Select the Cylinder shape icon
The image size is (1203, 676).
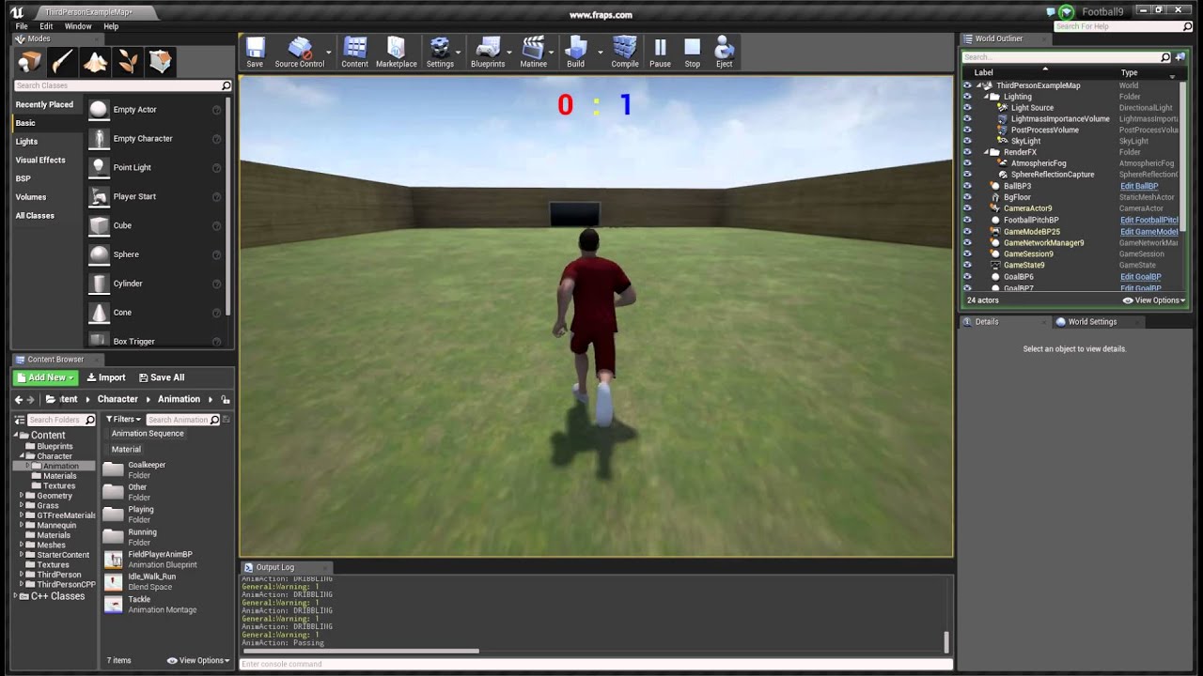tap(99, 284)
